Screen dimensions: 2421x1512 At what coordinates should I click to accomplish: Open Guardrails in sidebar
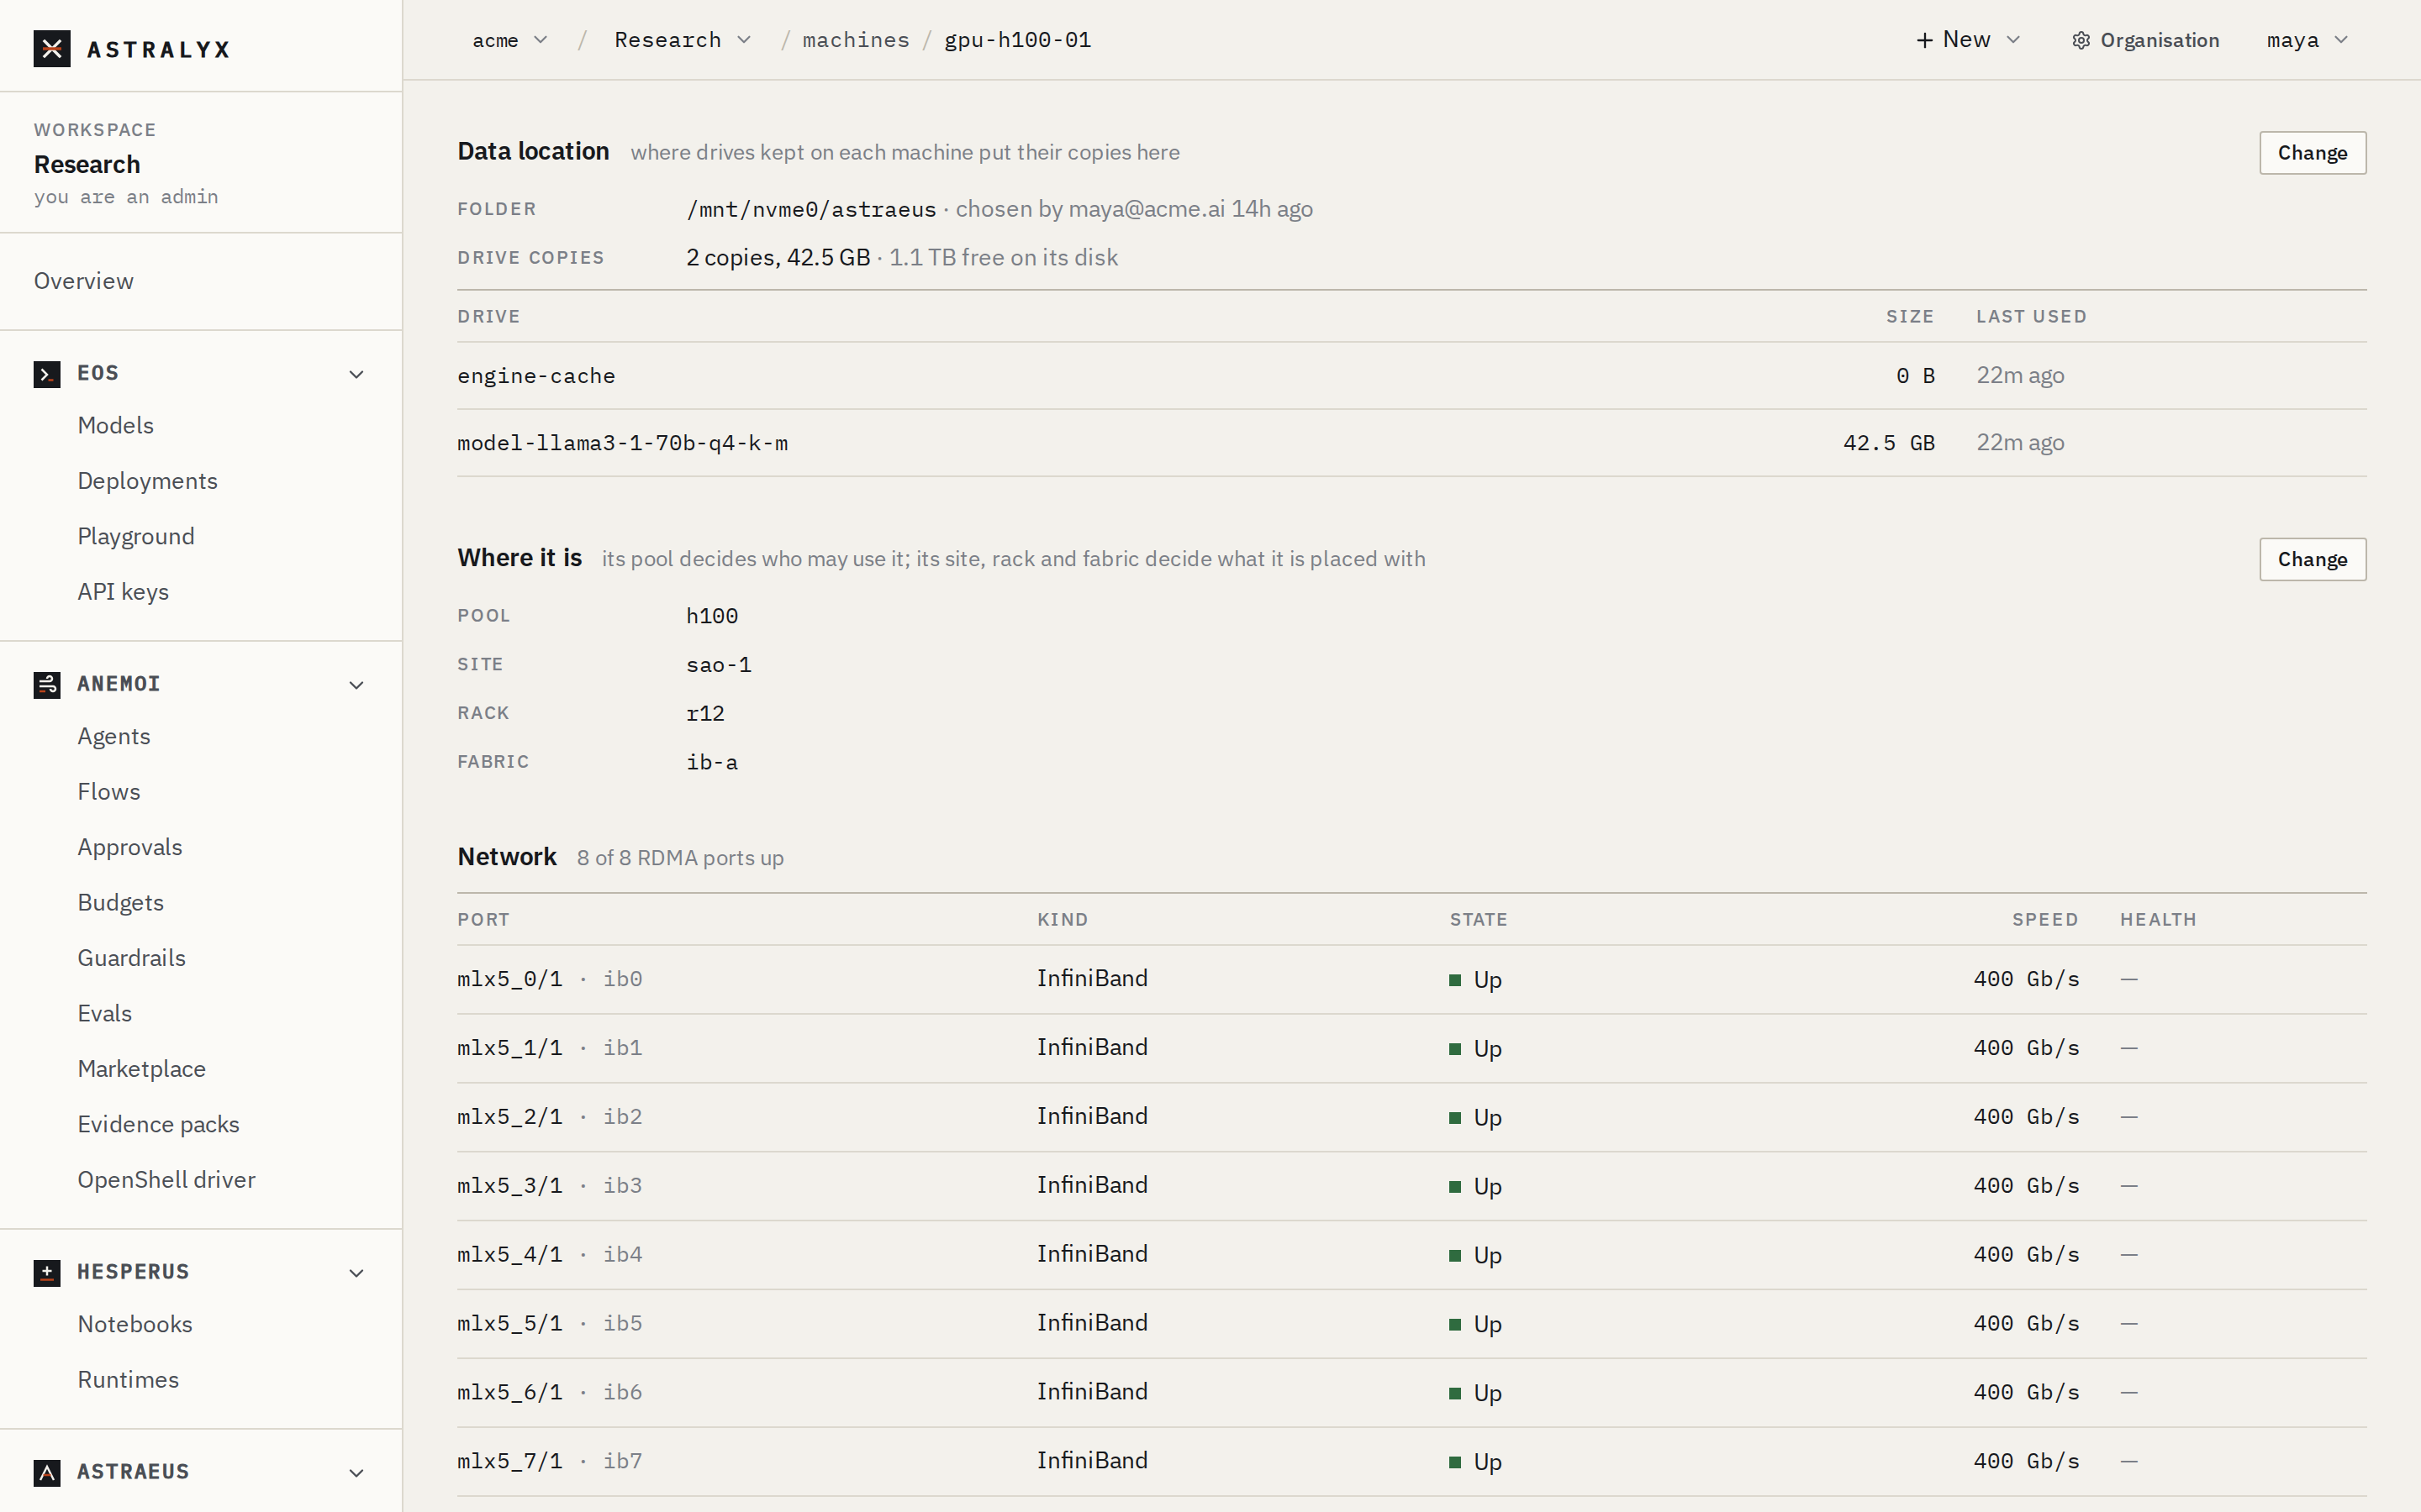132,958
